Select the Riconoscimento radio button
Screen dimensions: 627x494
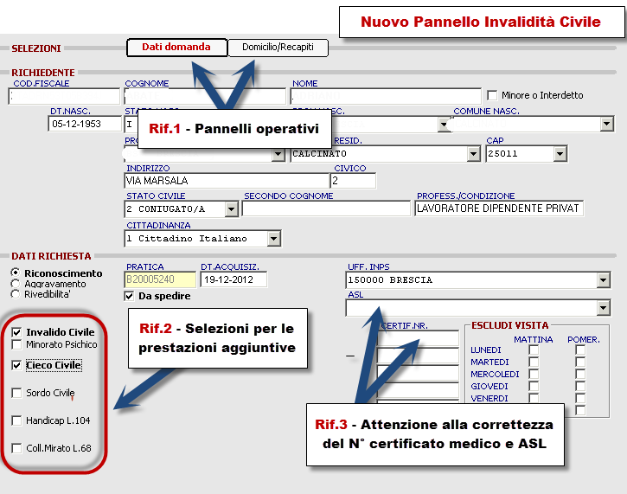(x=16, y=273)
